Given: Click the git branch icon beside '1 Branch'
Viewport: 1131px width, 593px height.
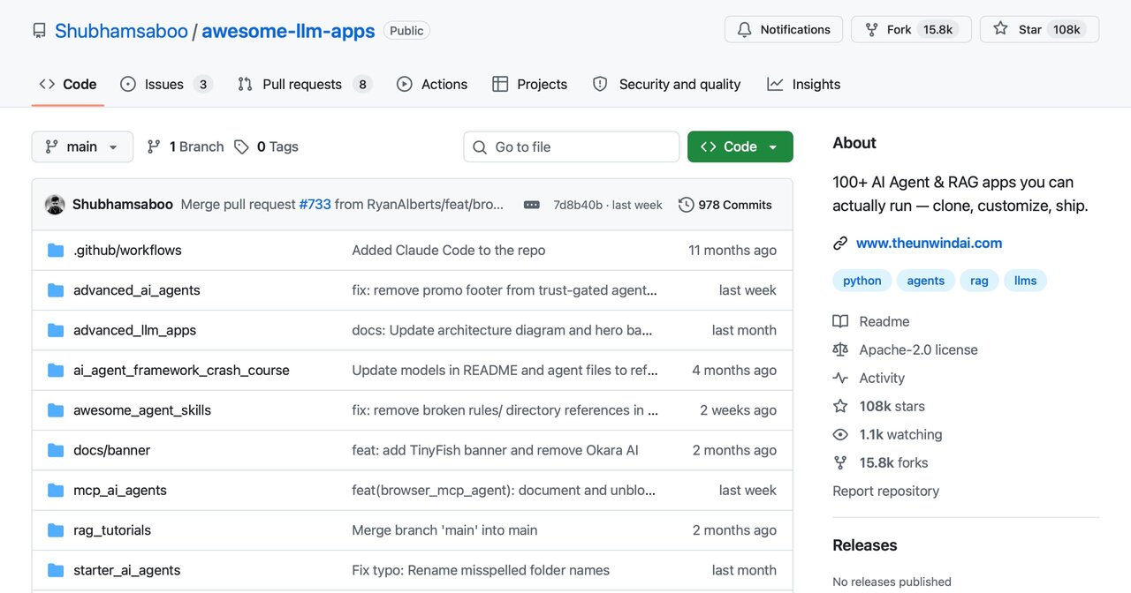Looking at the screenshot, I should (154, 146).
